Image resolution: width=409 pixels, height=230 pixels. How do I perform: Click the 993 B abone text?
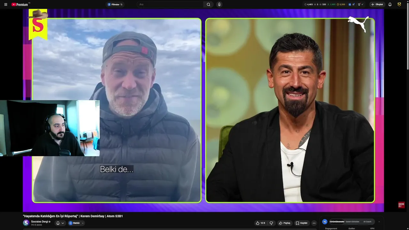[x=36, y=225]
